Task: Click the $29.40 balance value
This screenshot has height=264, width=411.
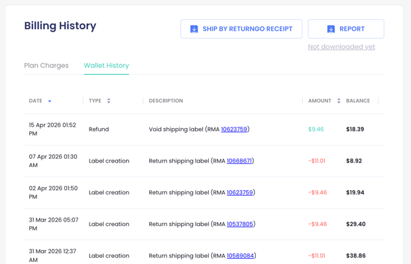Action: [356, 224]
